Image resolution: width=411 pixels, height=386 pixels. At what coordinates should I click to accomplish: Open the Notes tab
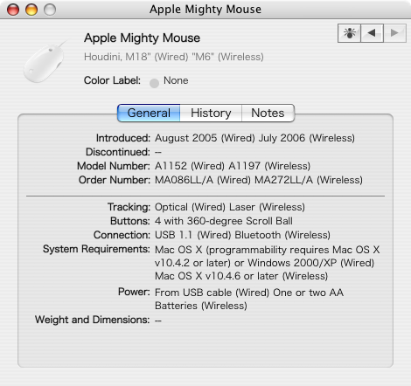tap(268, 113)
